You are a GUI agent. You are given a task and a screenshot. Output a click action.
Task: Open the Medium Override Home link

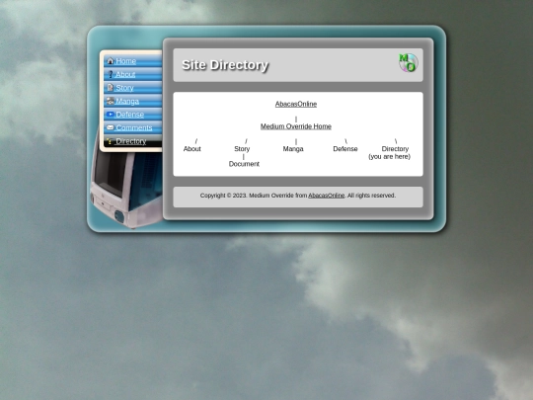[x=296, y=126]
